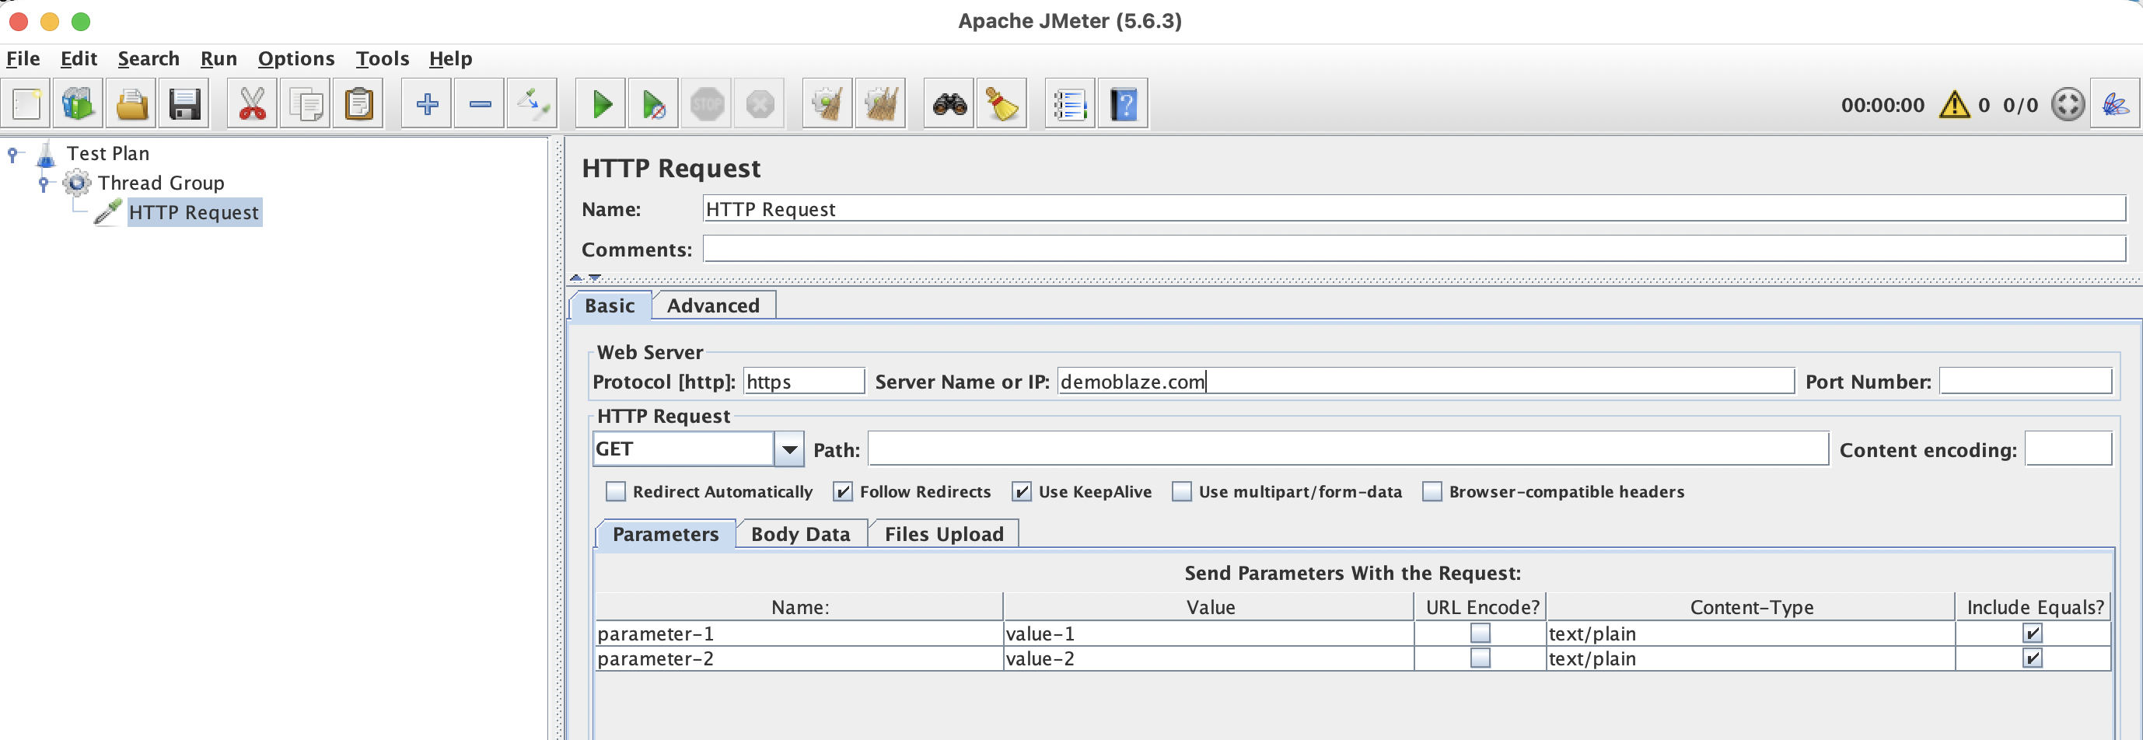Open the Edit menu
Screen dimensions: 2143x740
click(79, 59)
